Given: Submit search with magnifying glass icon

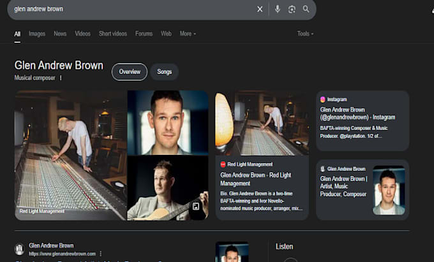Looking at the screenshot, I should point(306,9).
